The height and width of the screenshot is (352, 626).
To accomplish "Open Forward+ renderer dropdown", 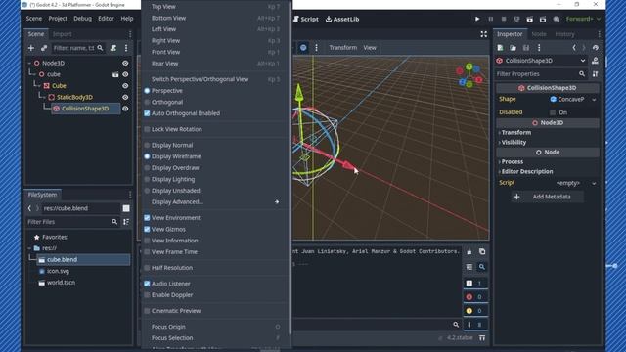I will tap(583, 19).
